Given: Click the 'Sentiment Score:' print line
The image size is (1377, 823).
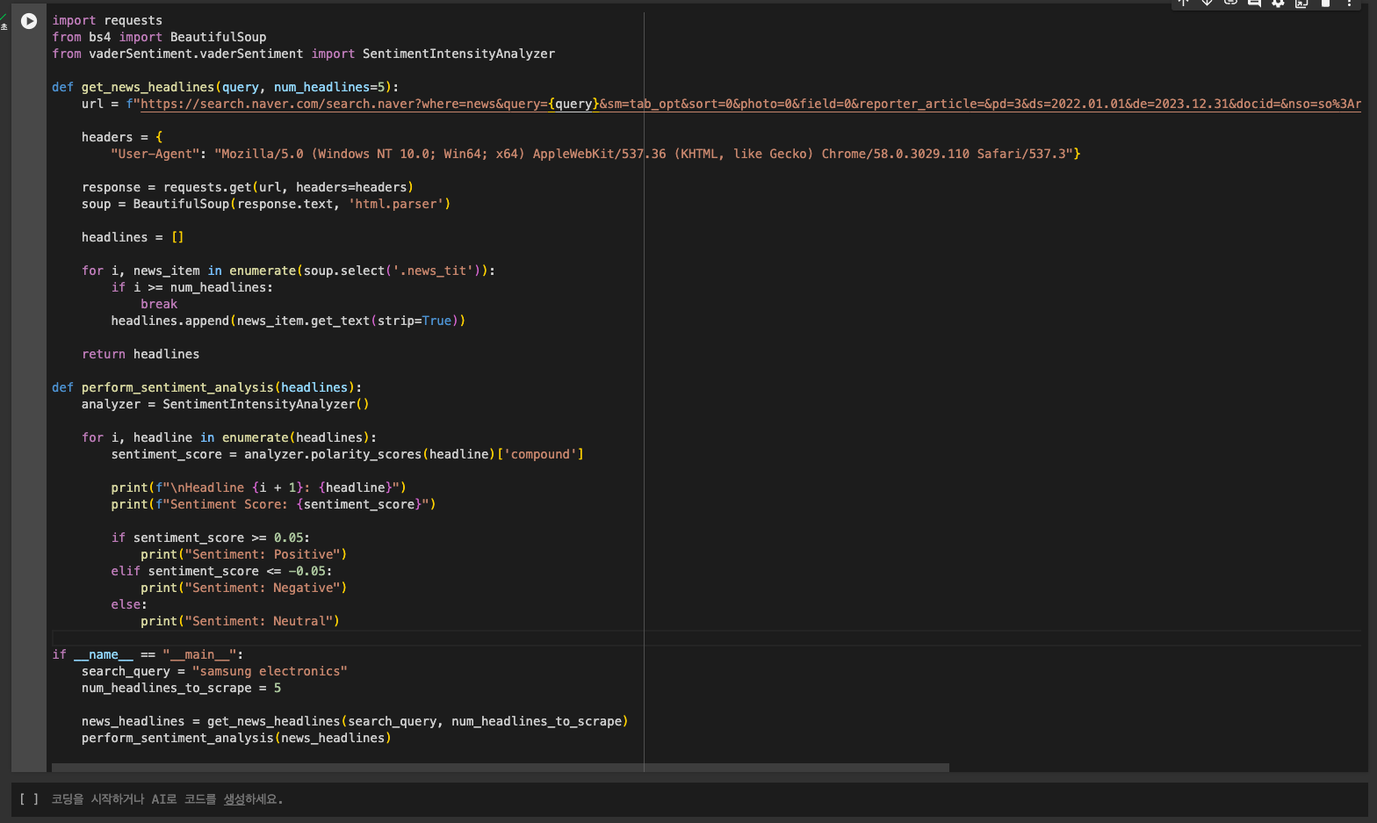Looking at the screenshot, I should point(273,504).
